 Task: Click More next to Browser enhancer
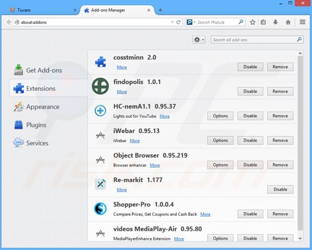(154, 165)
